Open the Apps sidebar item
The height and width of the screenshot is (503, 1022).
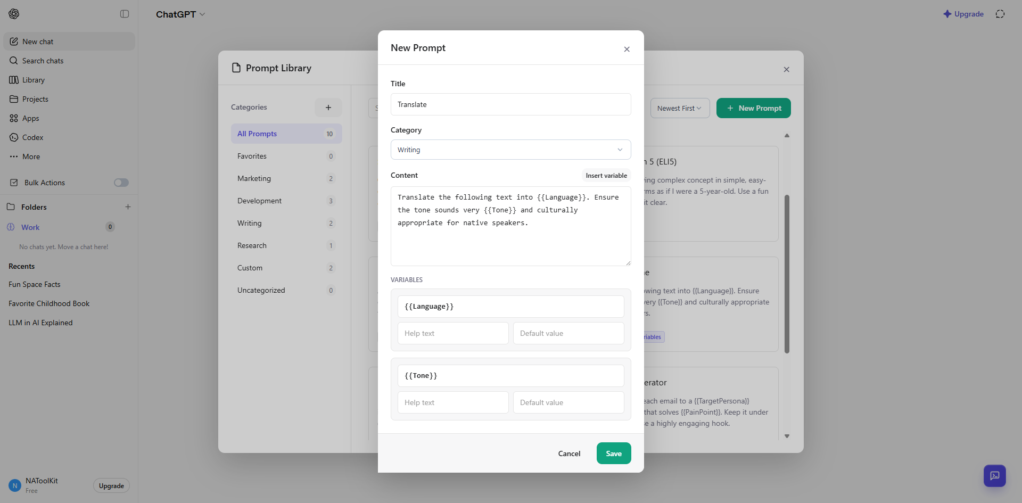[x=69, y=118]
